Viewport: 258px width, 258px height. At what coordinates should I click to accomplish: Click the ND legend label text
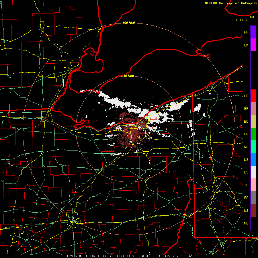coord(246,223)
